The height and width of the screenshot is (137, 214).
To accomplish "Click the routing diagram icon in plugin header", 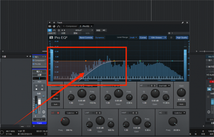I will pyautogui.click(x=58, y=26).
